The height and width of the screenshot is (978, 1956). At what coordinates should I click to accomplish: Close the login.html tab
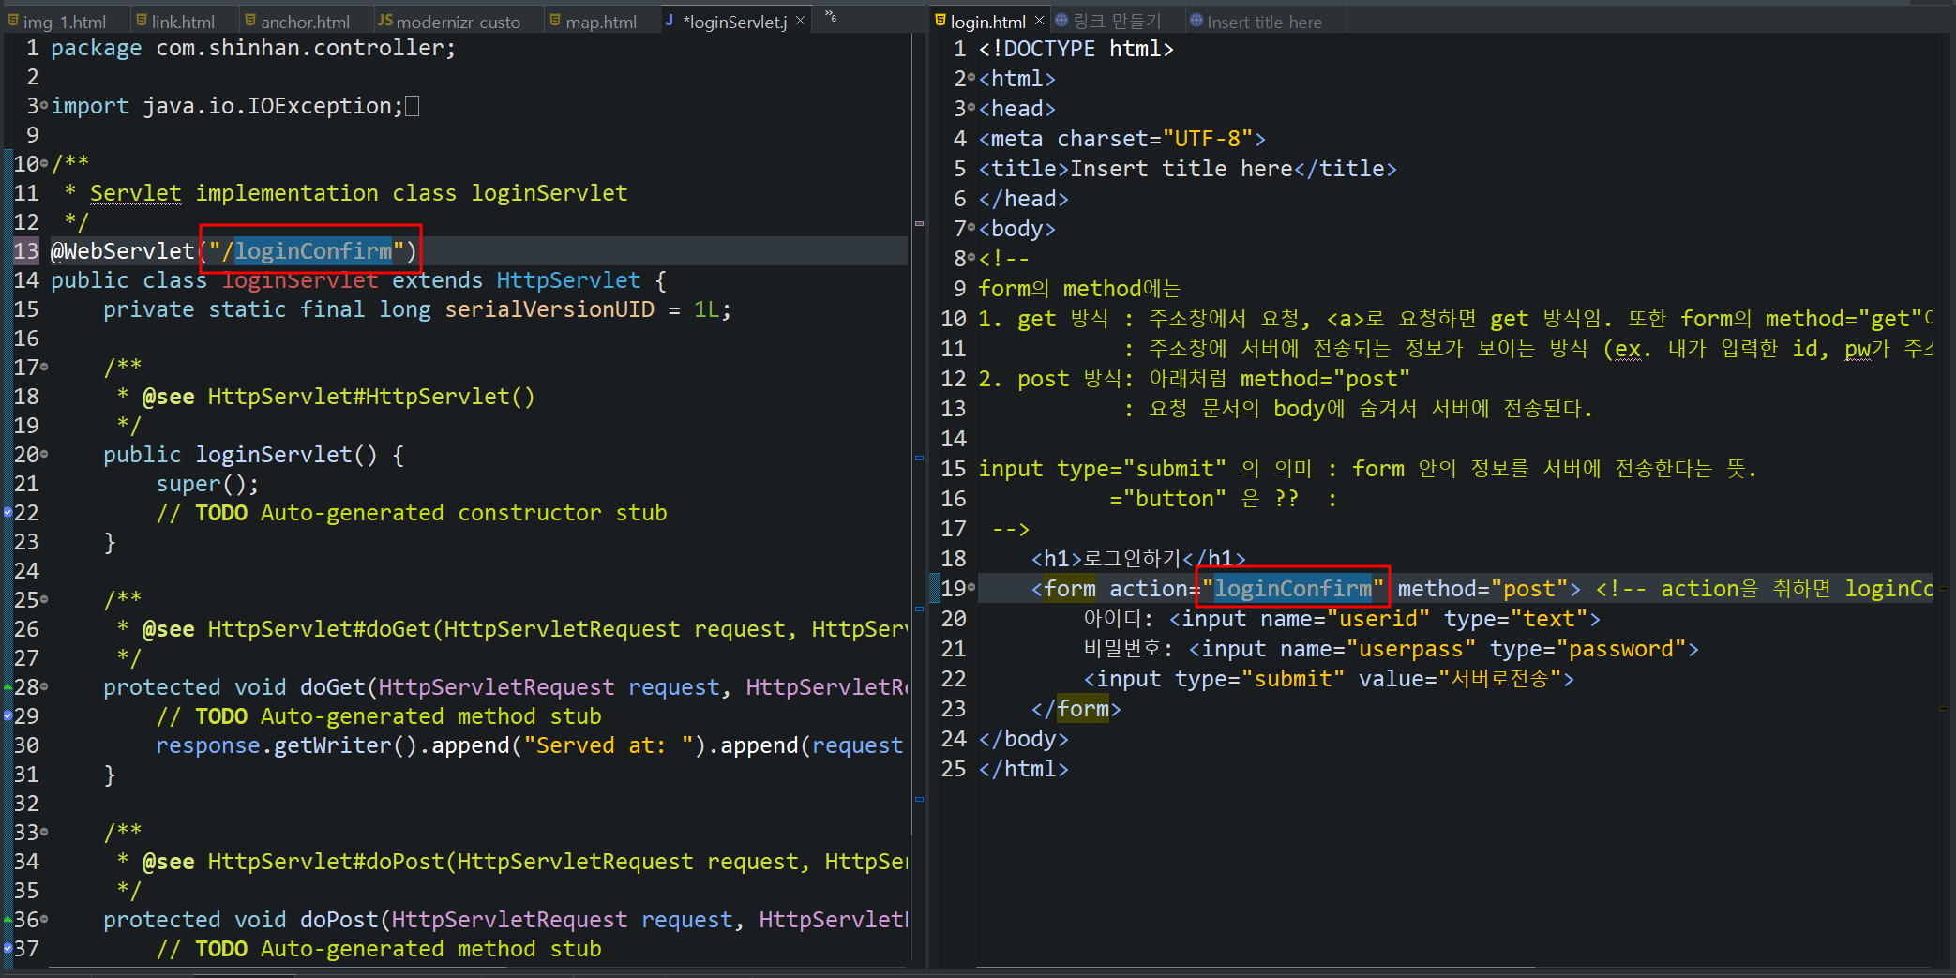coord(1039,21)
